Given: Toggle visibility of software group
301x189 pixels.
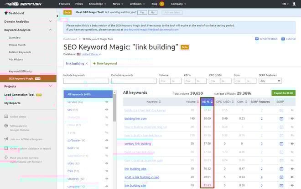Looking at the screenshot, I should pyautogui.click(x=107, y=140).
